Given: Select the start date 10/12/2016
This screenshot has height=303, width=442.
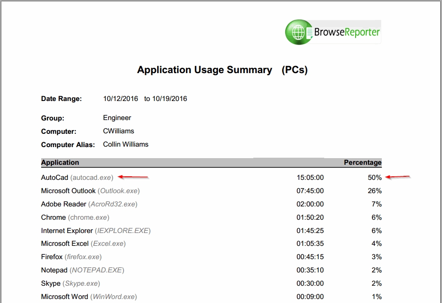Looking at the screenshot, I should pos(120,99).
